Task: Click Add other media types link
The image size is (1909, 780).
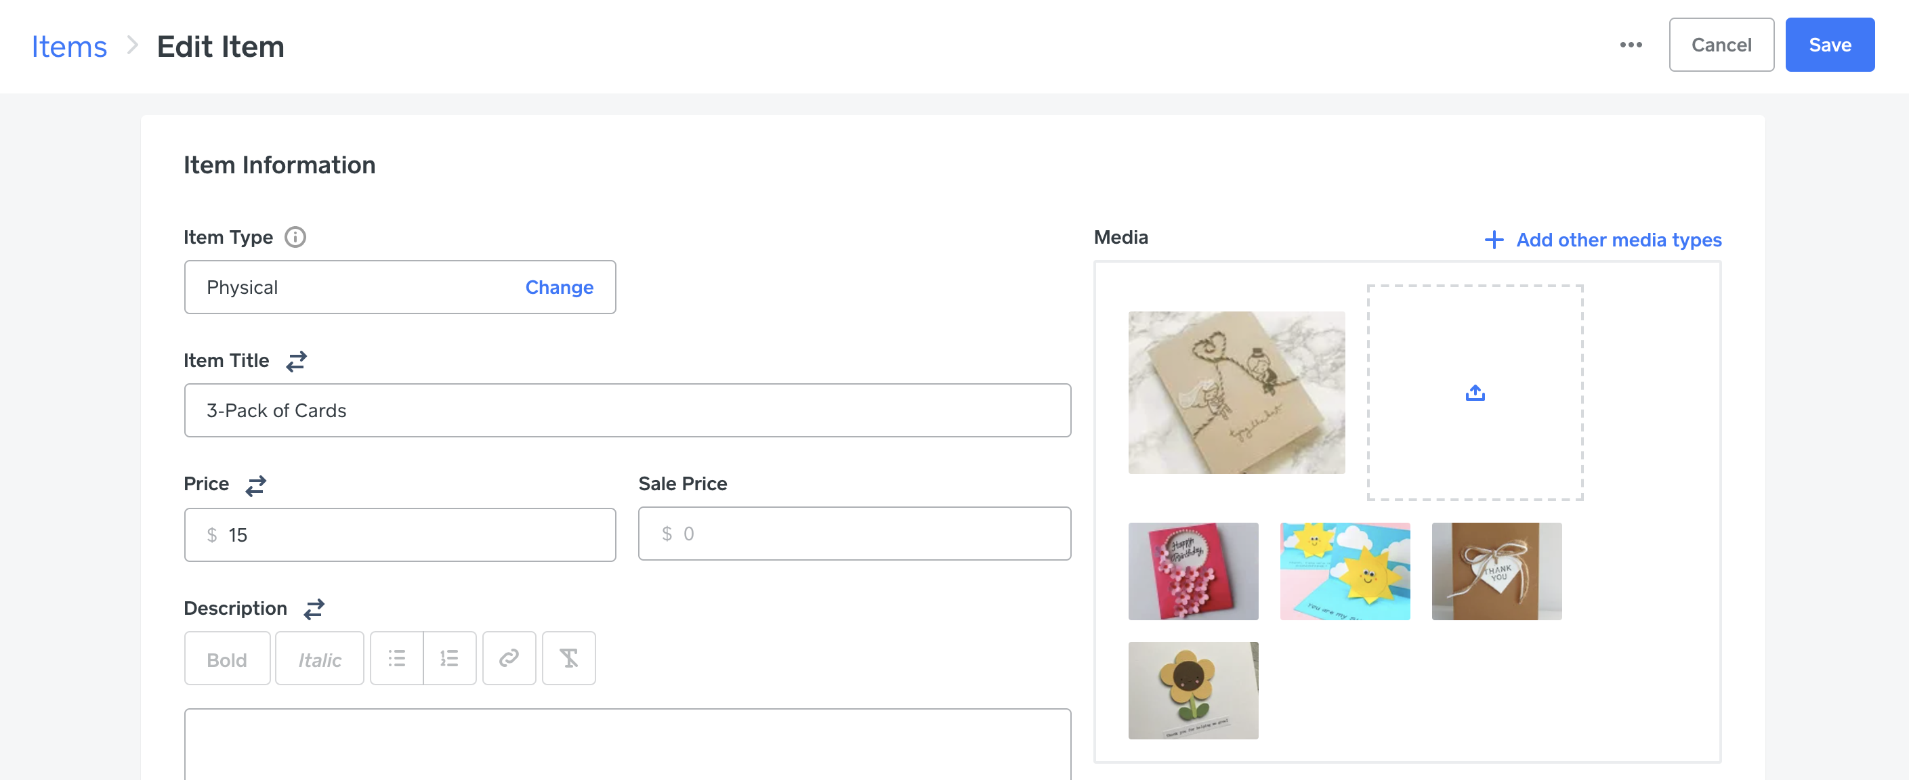Action: click(1603, 240)
